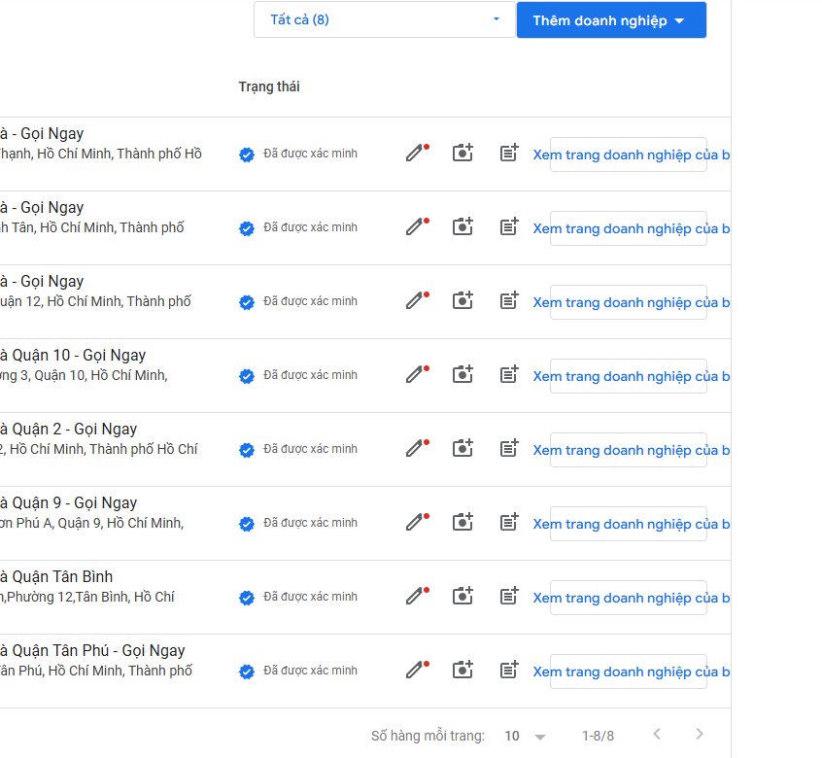Expand the 'Thêm doanh nghiệp' button menu
The image size is (822, 758).
point(611,19)
